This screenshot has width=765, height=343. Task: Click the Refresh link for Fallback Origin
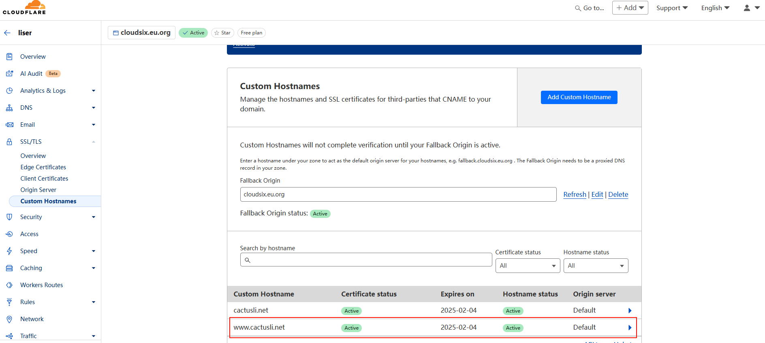575,194
